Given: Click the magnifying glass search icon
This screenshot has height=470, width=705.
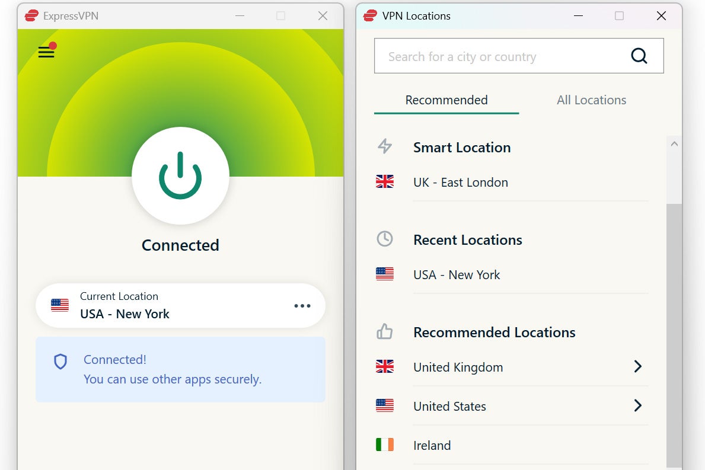Looking at the screenshot, I should tap(639, 56).
